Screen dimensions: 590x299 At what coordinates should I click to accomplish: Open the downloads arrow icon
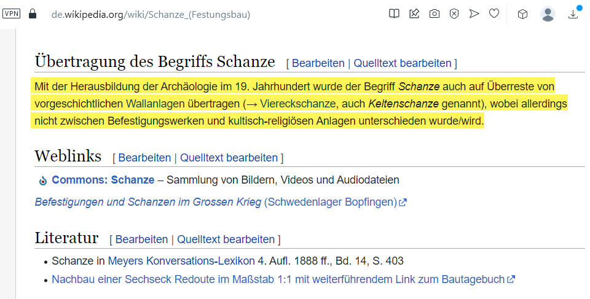click(x=573, y=14)
